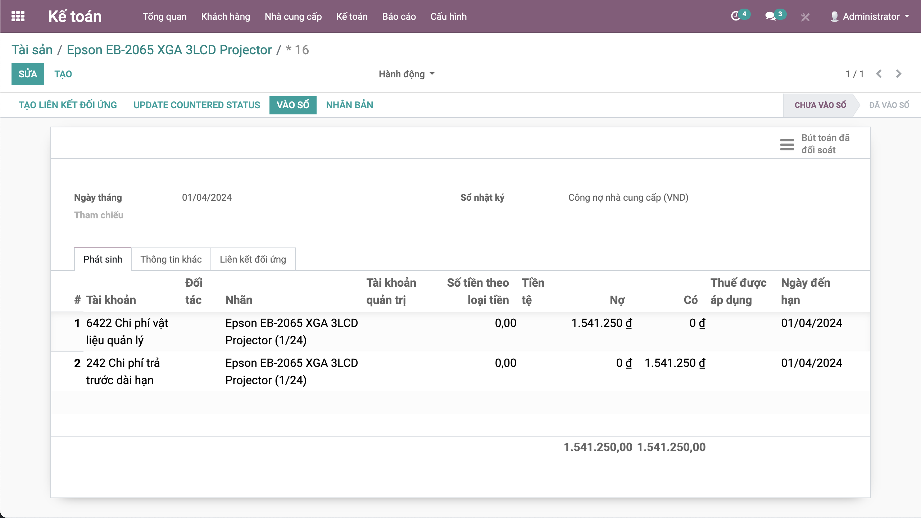Switch to Liên kết đối ứng tab
Viewport: 921px width, 518px height.
click(253, 259)
